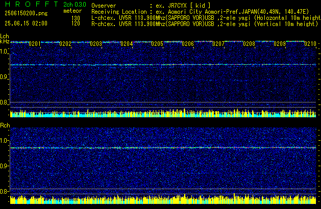Click the 0205 time marker
Image resolution: width=321 pixels, height=209 pixels.
[157, 44]
